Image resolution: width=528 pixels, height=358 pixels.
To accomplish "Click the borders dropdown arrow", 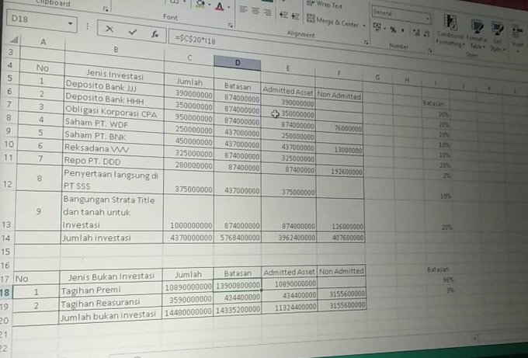I will [x=186, y=2].
